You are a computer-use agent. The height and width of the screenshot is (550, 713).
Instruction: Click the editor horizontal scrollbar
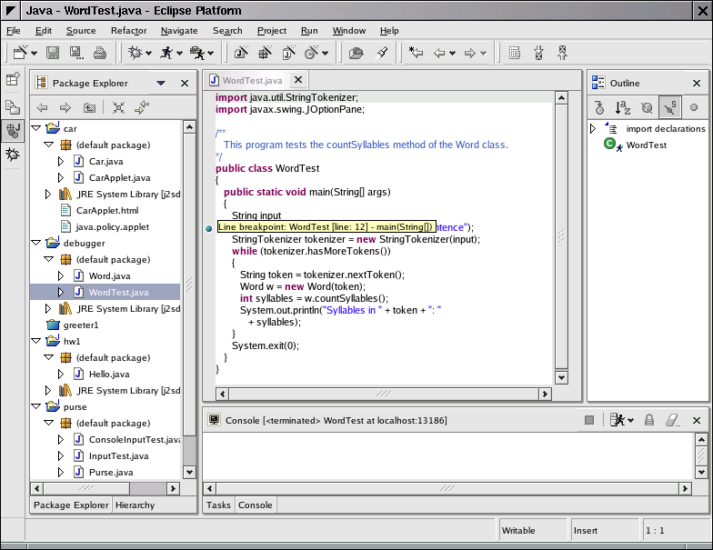tap(382, 394)
